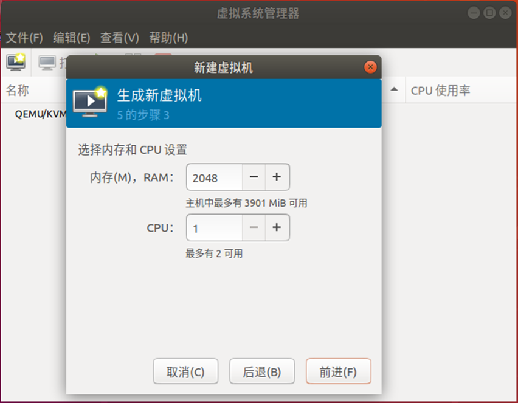Increase CPU count with plus button

coord(277,227)
